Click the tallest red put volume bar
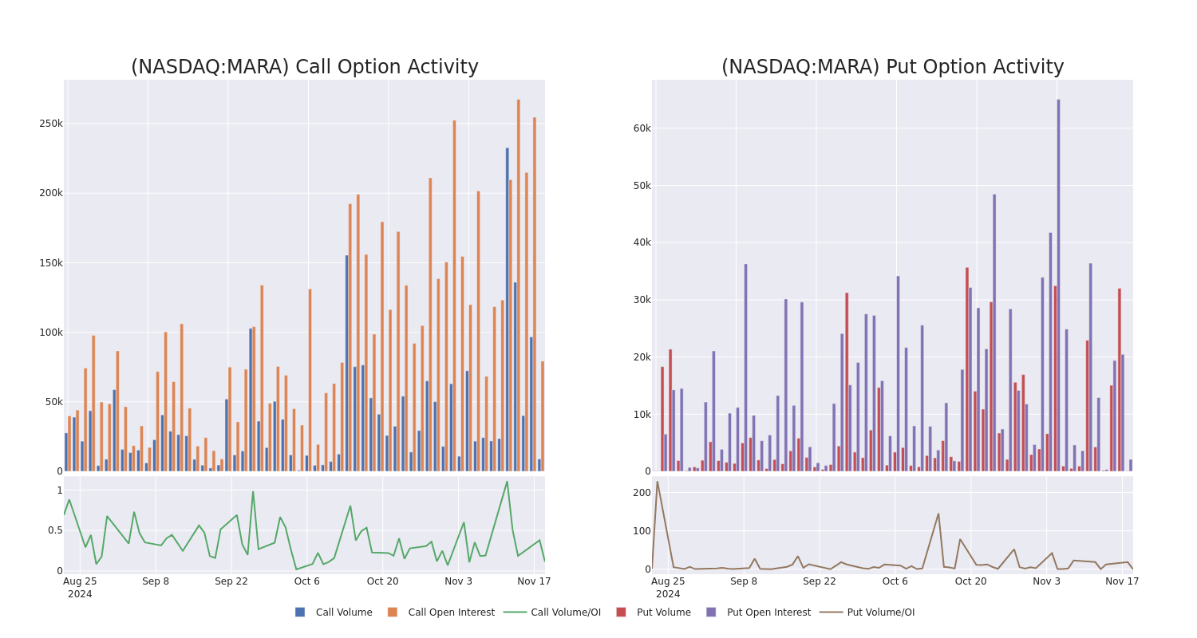The width and height of the screenshot is (1197, 638). (967, 369)
